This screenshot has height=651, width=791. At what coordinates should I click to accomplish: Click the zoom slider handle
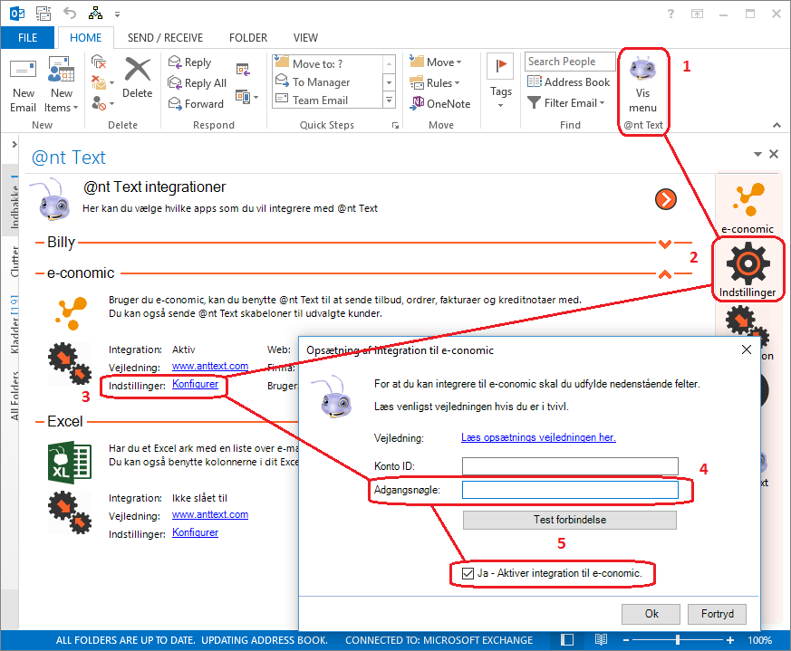tap(678, 640)
